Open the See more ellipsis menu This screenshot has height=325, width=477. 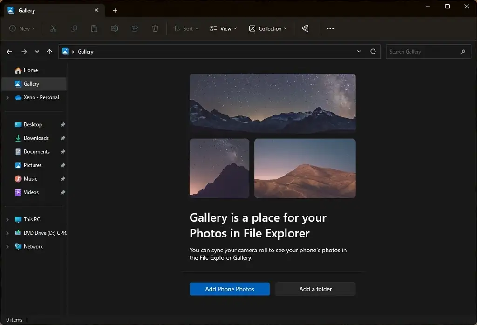point(330,28)
